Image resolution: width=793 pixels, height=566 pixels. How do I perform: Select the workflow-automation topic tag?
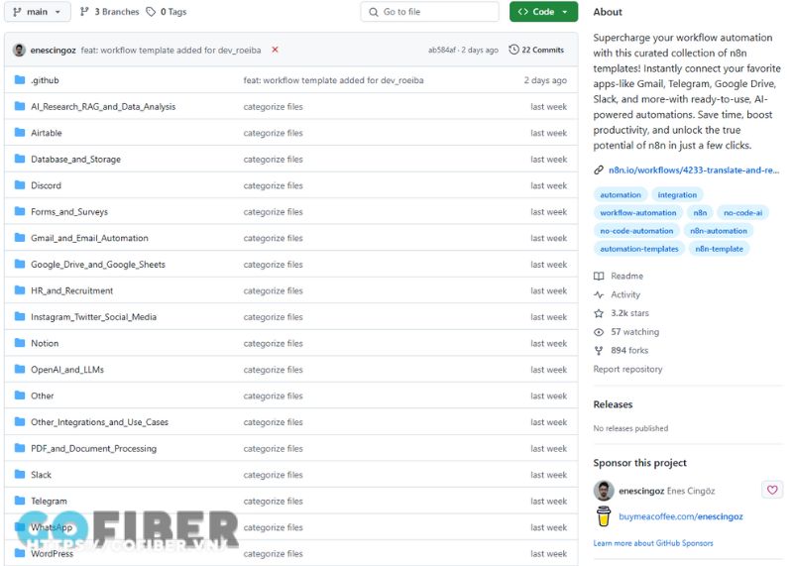pyautogui.click(x=638, y=213)
